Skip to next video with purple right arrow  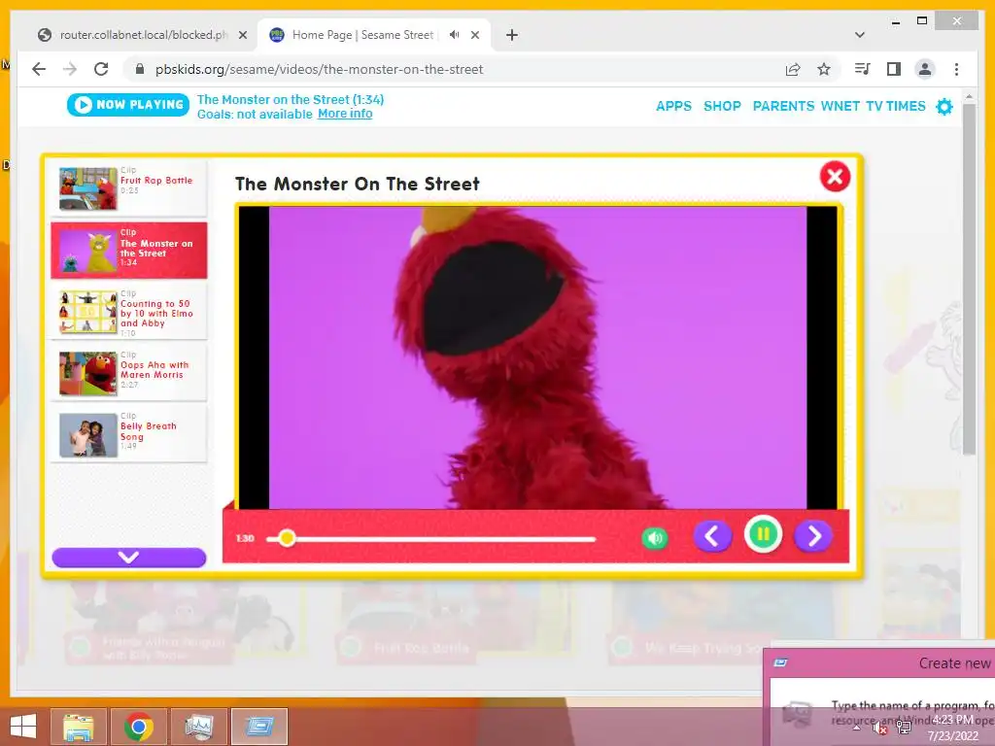pyautogui.click(x=813, y=536)
